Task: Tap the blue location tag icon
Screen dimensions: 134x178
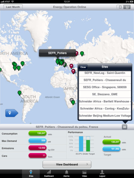Action: (x=12, y=113)
